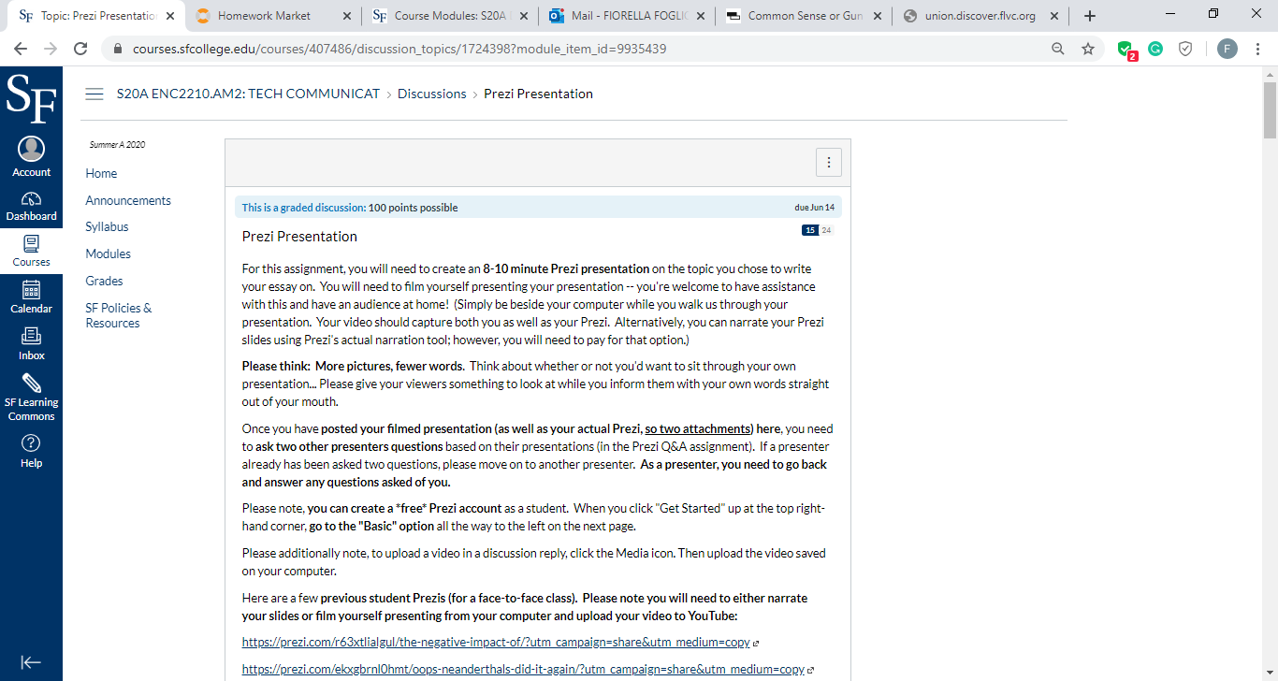Collapse the global navigation sidebar
The image size is (1278, 681).
click(31, 662)
